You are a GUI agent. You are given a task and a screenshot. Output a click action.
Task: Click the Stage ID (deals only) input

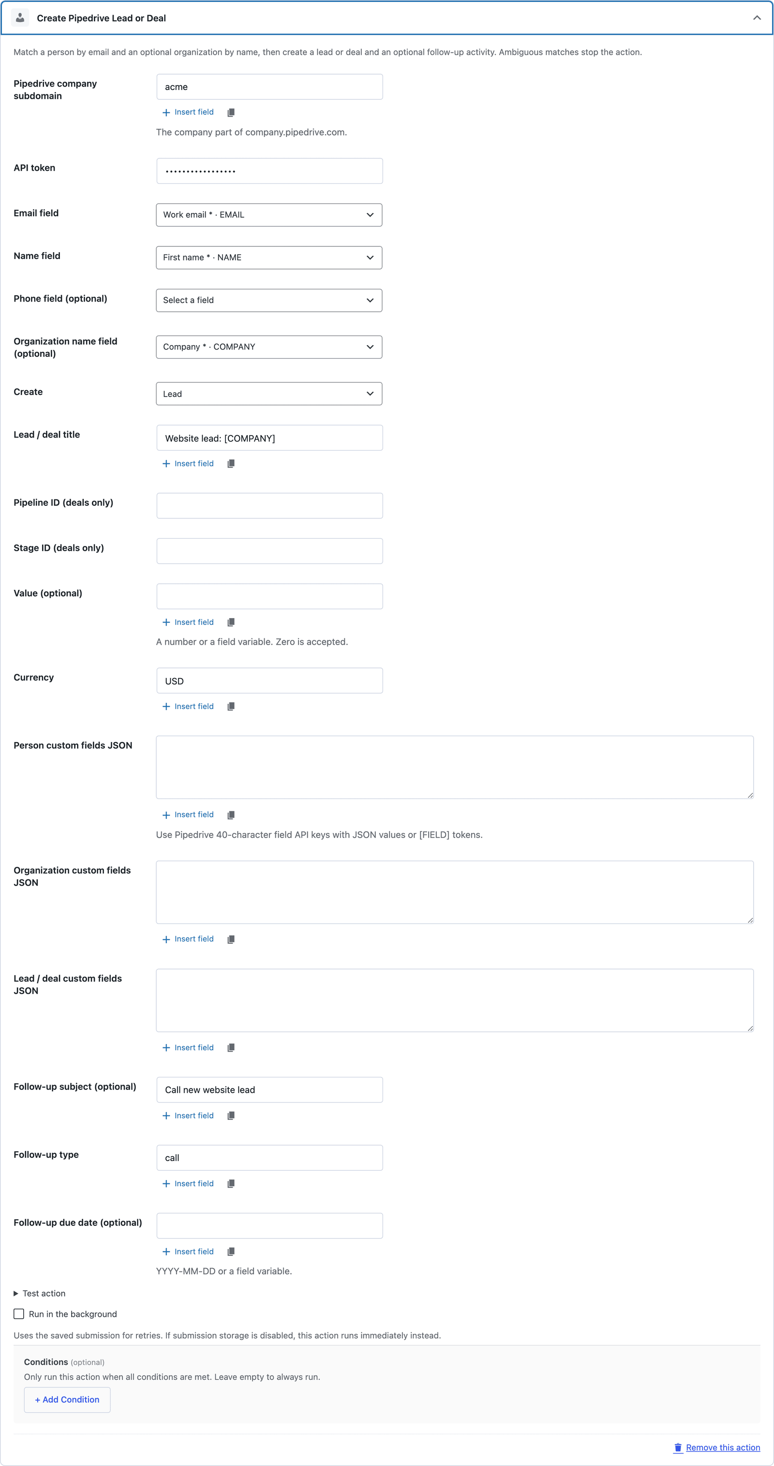click(269, 551)
